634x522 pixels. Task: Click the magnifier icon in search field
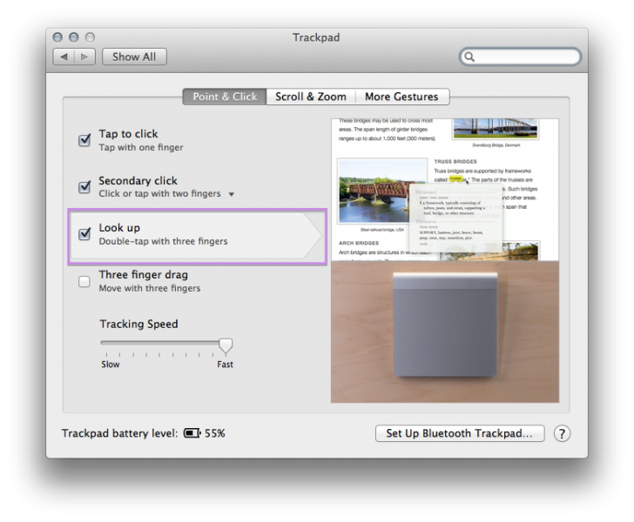tap(469, 57)
